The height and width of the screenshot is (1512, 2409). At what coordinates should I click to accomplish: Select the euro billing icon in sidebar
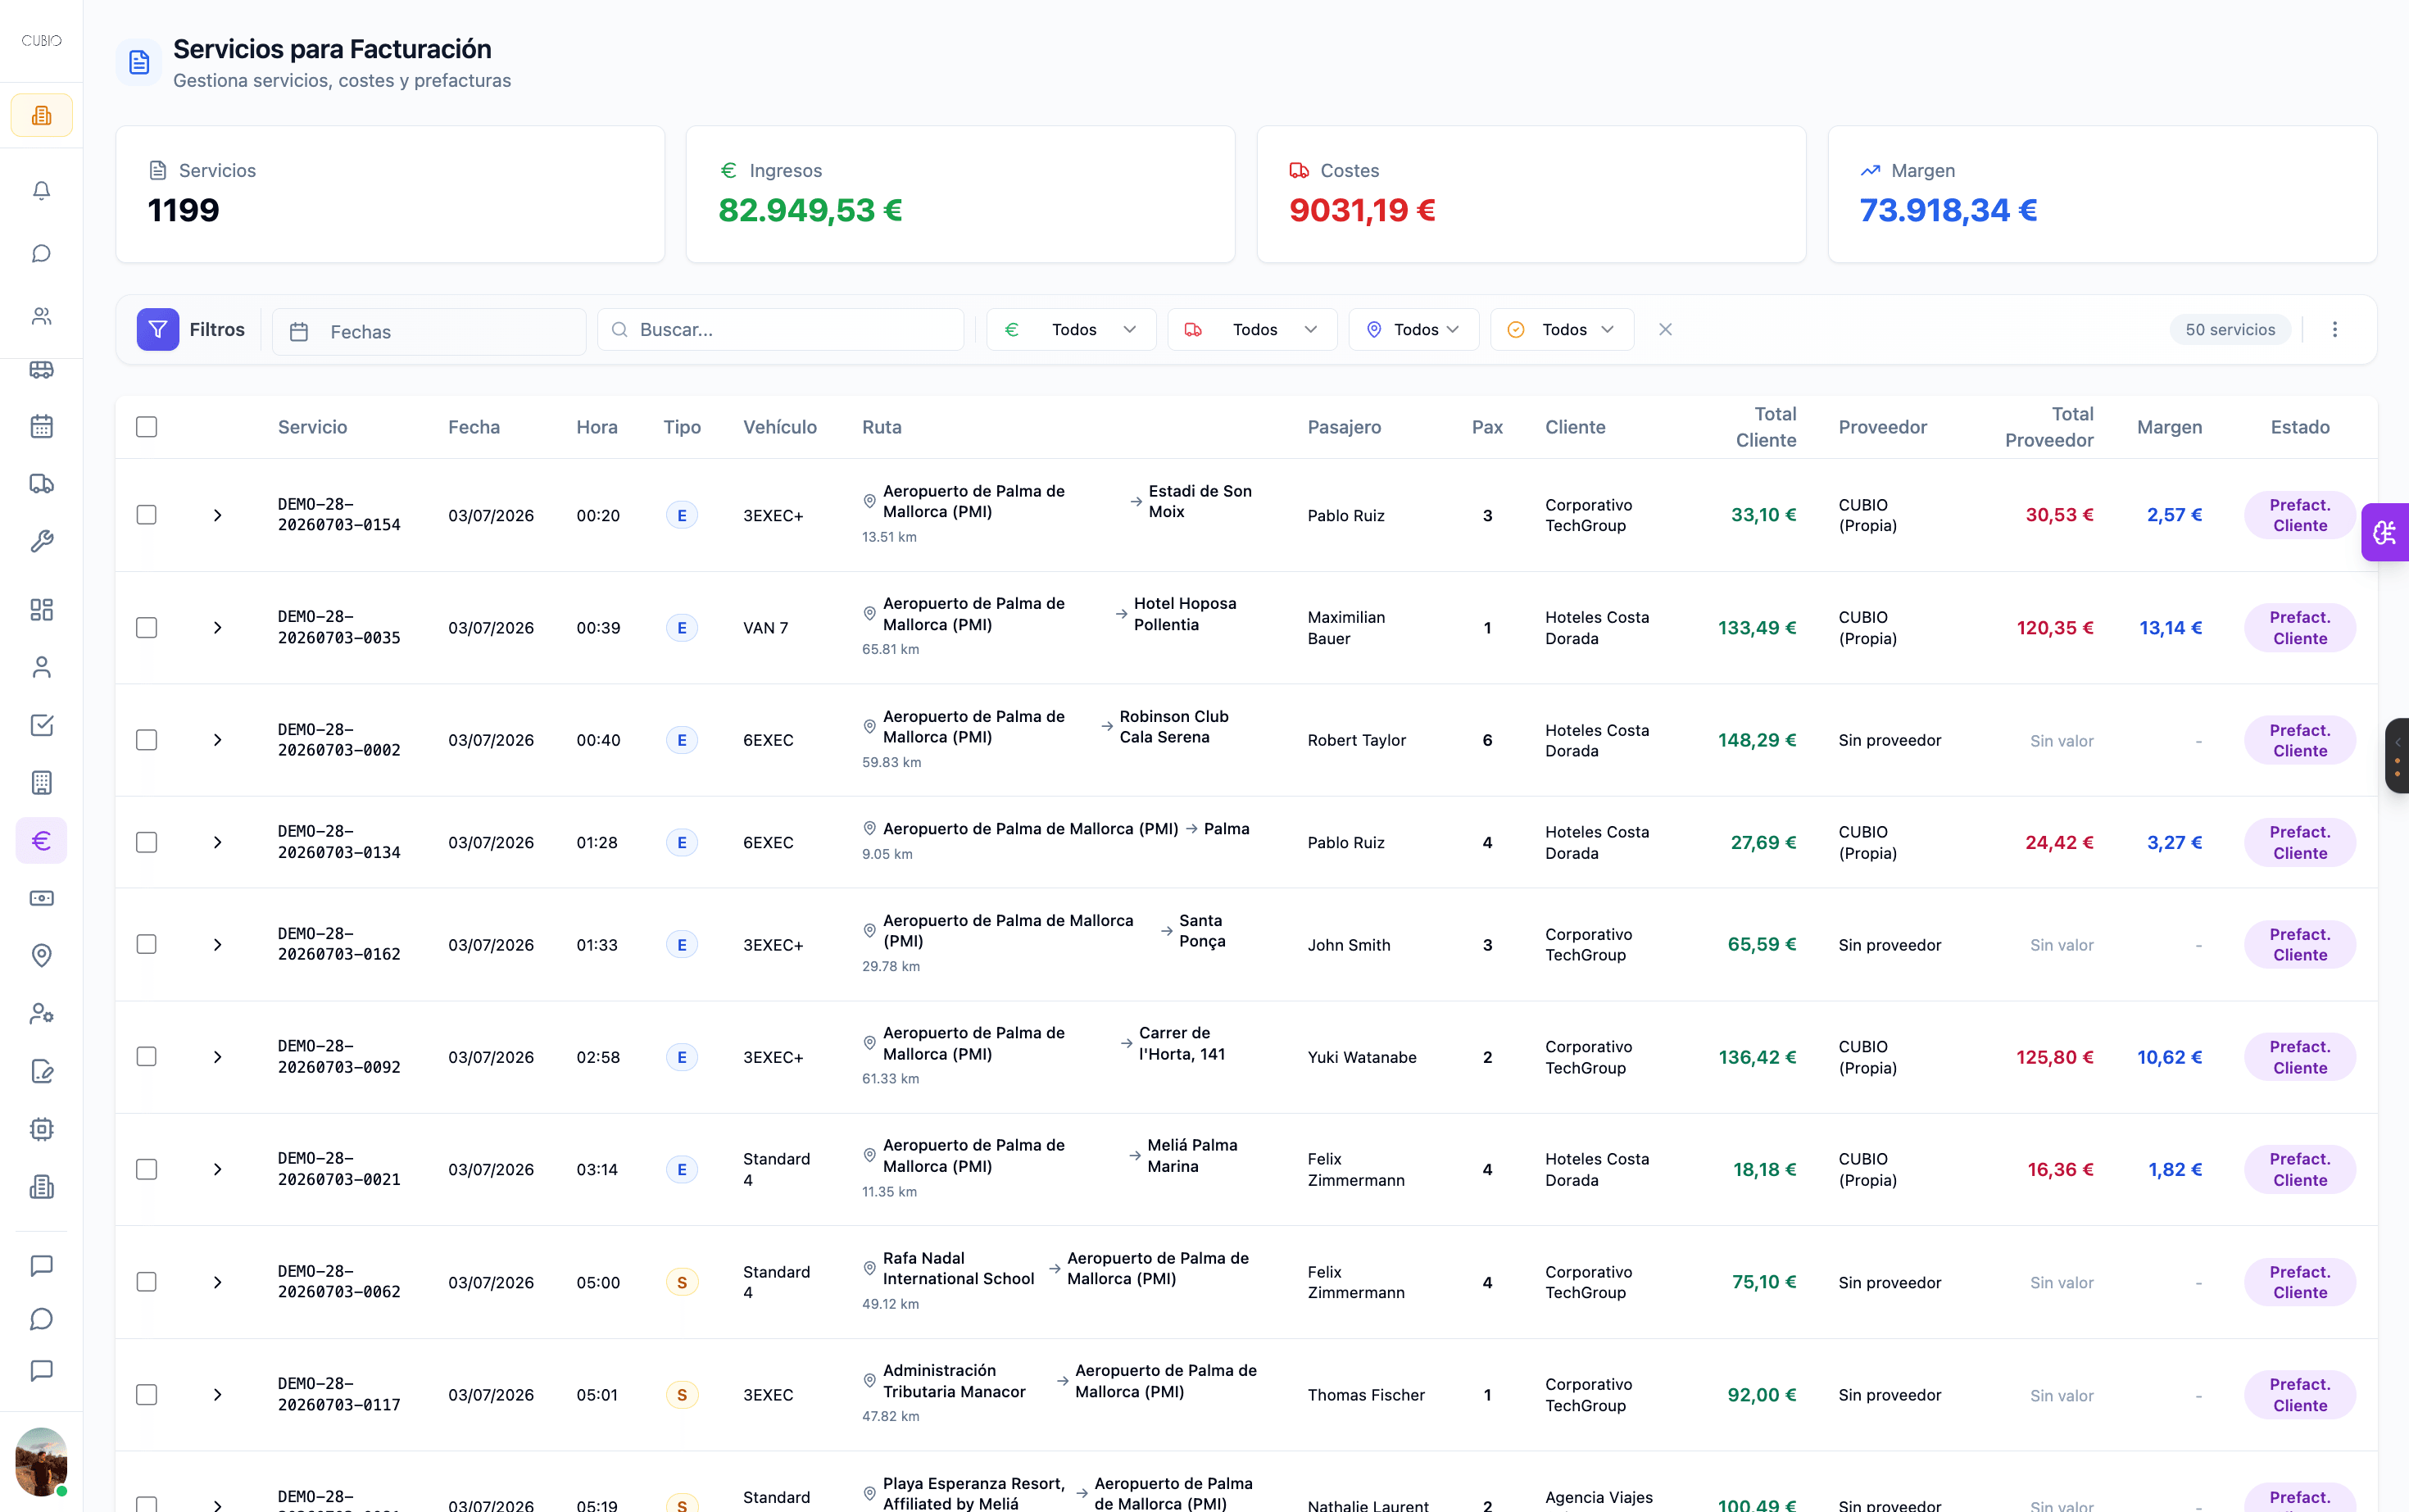point(41,840)
